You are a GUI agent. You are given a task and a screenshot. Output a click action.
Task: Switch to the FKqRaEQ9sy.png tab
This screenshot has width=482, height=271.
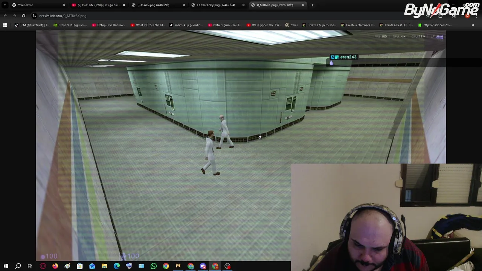coord(218,5)
